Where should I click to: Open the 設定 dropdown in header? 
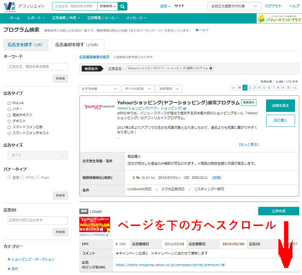tap(165, 6)
